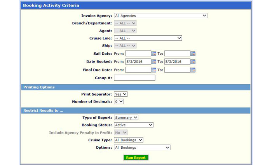Screen dimensions: 272x165
Task: Open calendar for Sail Date From
Action: click(153, 54)
